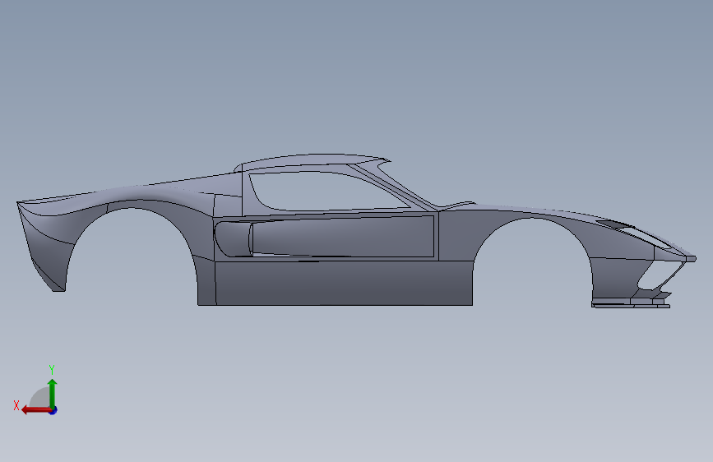The width and height of the screenshot is (713, 462).
Task: Click the blue Z axis dot of the triad
Action: [x=53, y=410]
